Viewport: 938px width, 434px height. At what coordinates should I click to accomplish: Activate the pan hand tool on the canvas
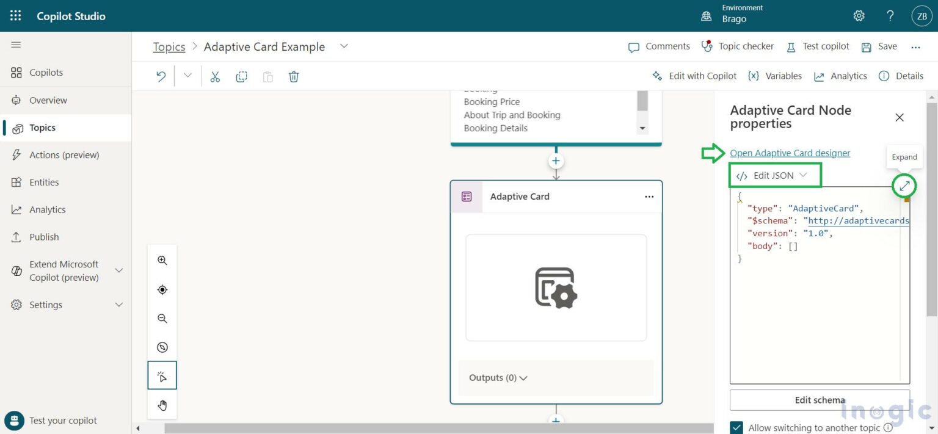162,405
